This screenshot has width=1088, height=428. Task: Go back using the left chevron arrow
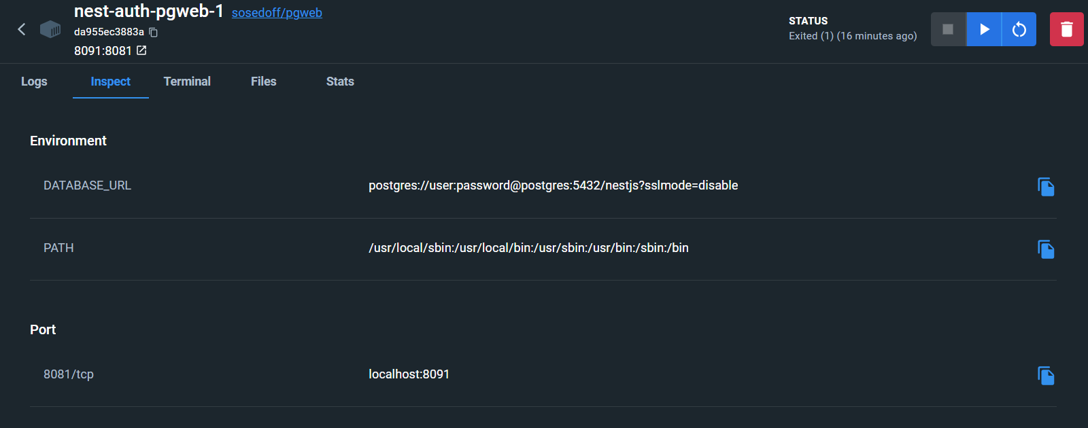pyautogui.click(x=22, y=29)
